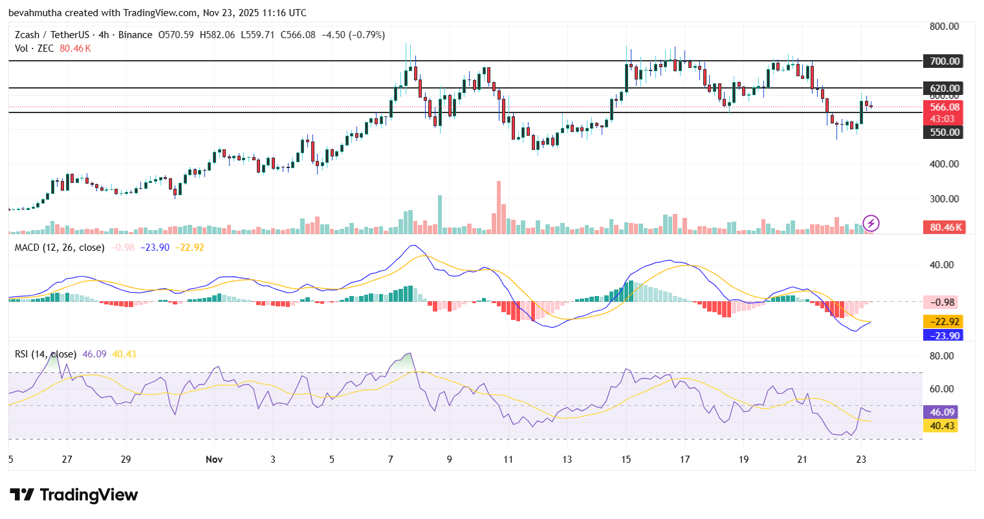Screen dimensions: 984x519
Task: Click the pink -0.98 histogram axis tag
Action: (943, 302)
